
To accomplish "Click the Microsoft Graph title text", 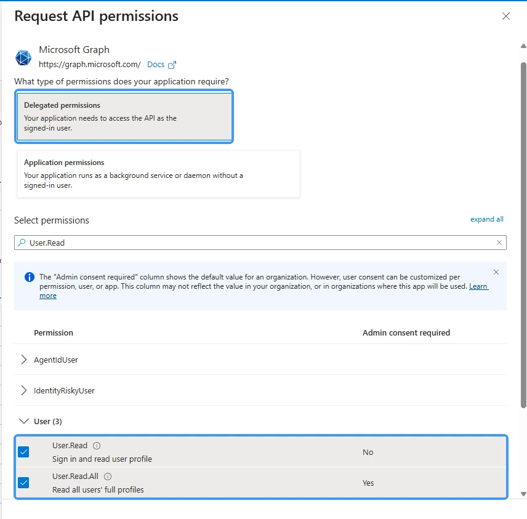I will (x=74, y=50).
